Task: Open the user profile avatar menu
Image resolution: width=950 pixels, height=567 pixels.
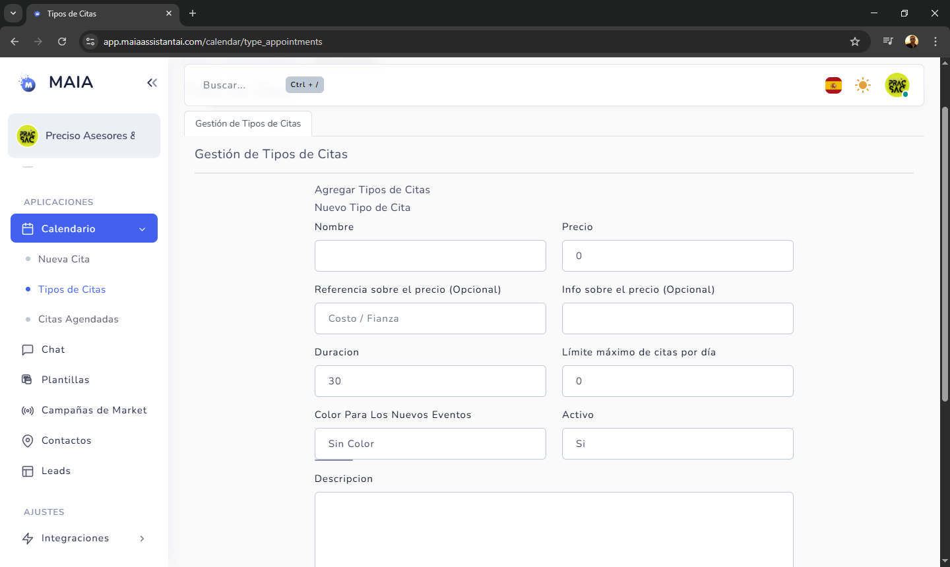Action: (897, 85)
